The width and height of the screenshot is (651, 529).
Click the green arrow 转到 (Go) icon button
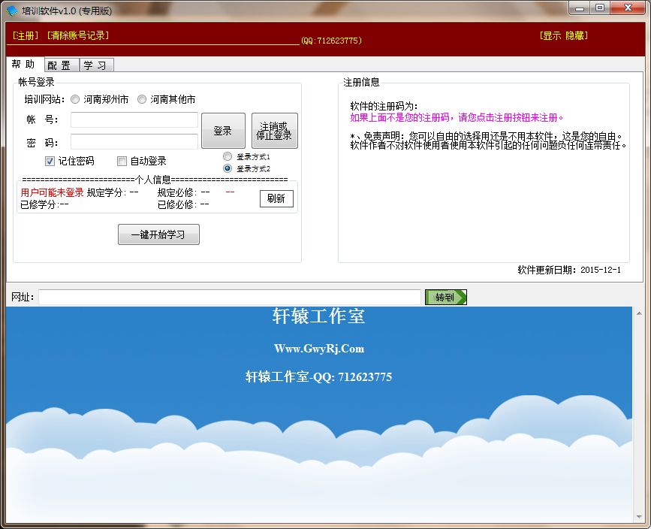446,297
